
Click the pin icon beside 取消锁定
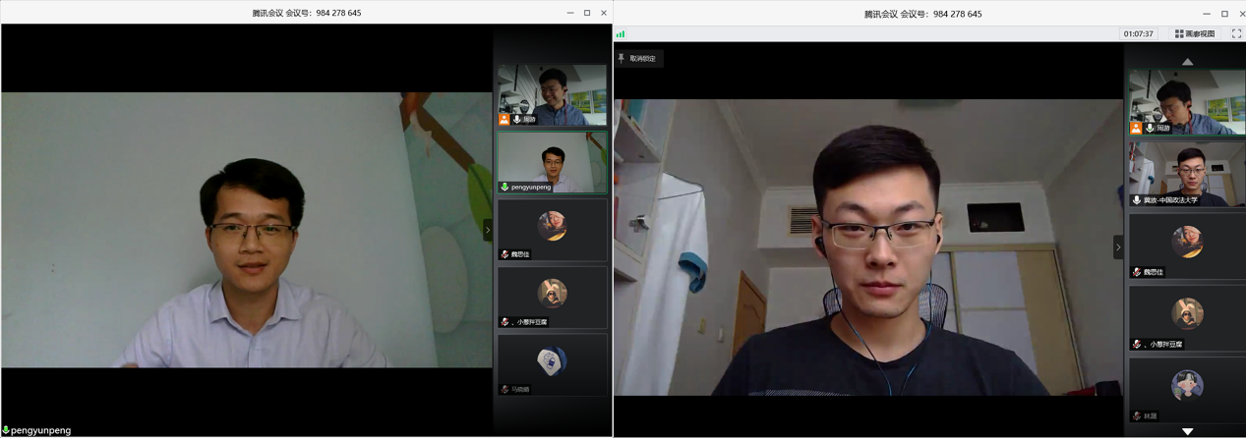[622, 59]
